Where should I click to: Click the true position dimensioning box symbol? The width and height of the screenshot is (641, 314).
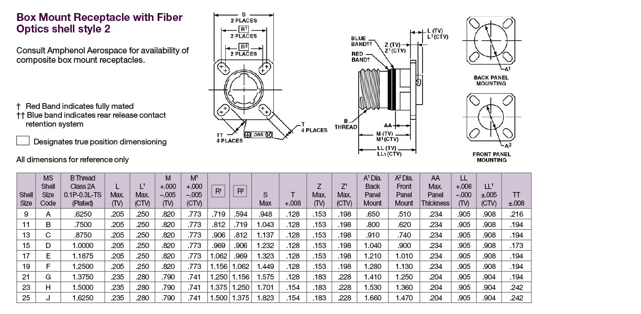coord(23,141)
